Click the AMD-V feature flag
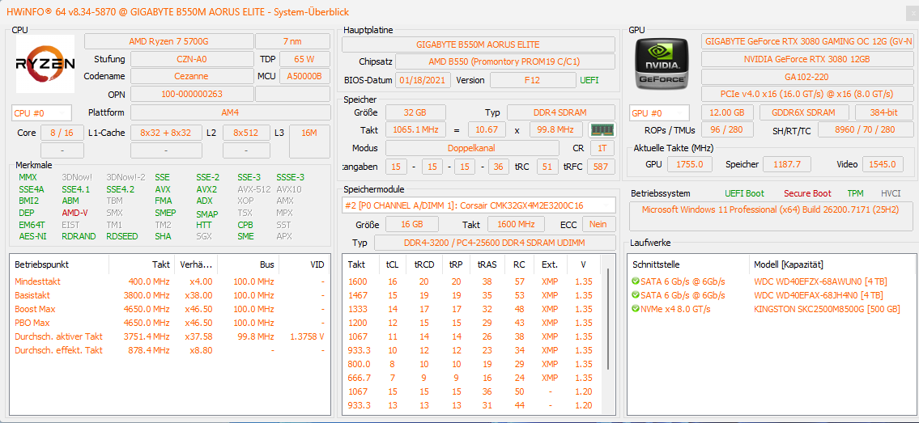The height and width of the screenshot is (423, 919). pyautogui.click(x=74, y=213)
